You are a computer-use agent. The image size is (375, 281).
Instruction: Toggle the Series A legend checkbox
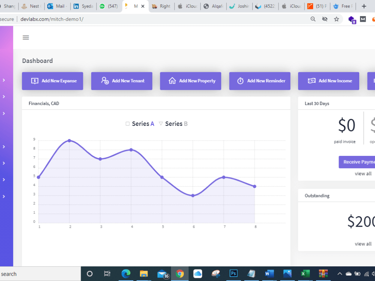point(127,124)
